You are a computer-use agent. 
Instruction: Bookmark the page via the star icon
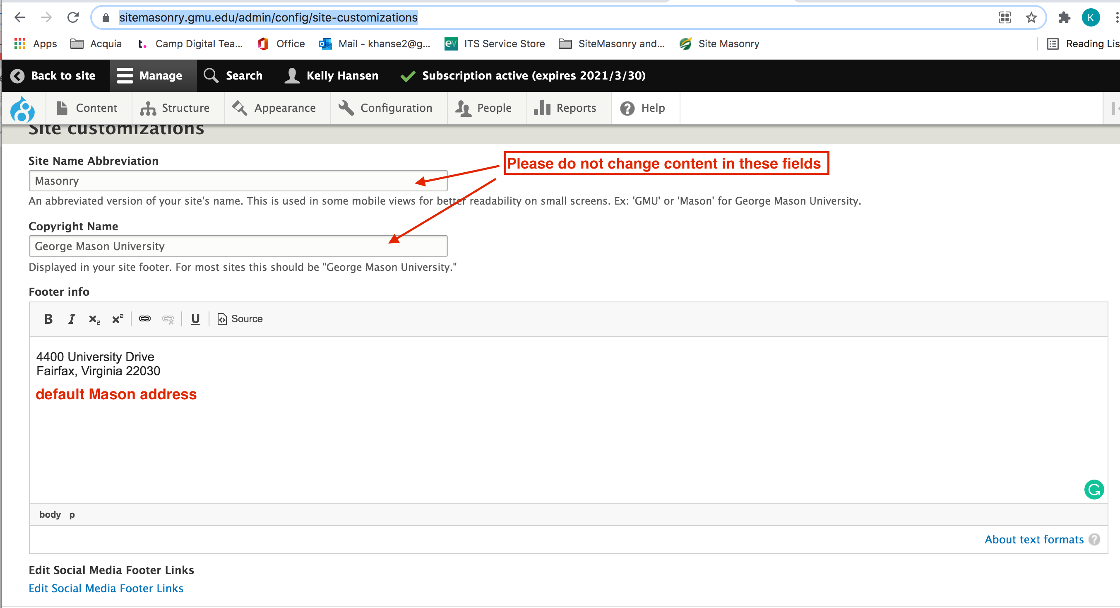point(1031,17)
